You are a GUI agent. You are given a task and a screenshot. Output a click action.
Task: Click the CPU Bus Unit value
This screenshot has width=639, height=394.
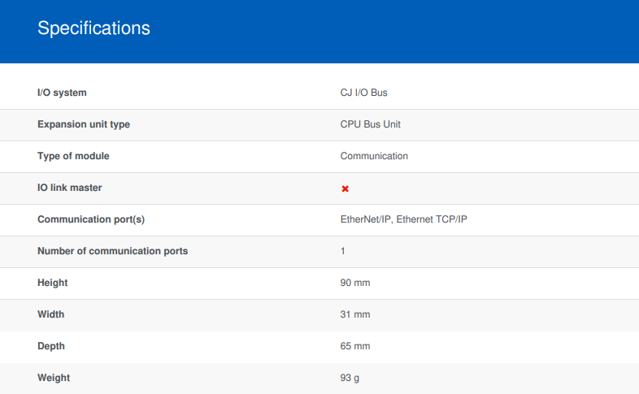click(370, 124)
